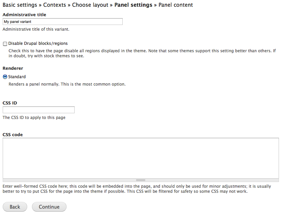The height and width of the screenshot is (214, 282).
Task: Click the 'Renderer' section heading
Action: [13, 68]
